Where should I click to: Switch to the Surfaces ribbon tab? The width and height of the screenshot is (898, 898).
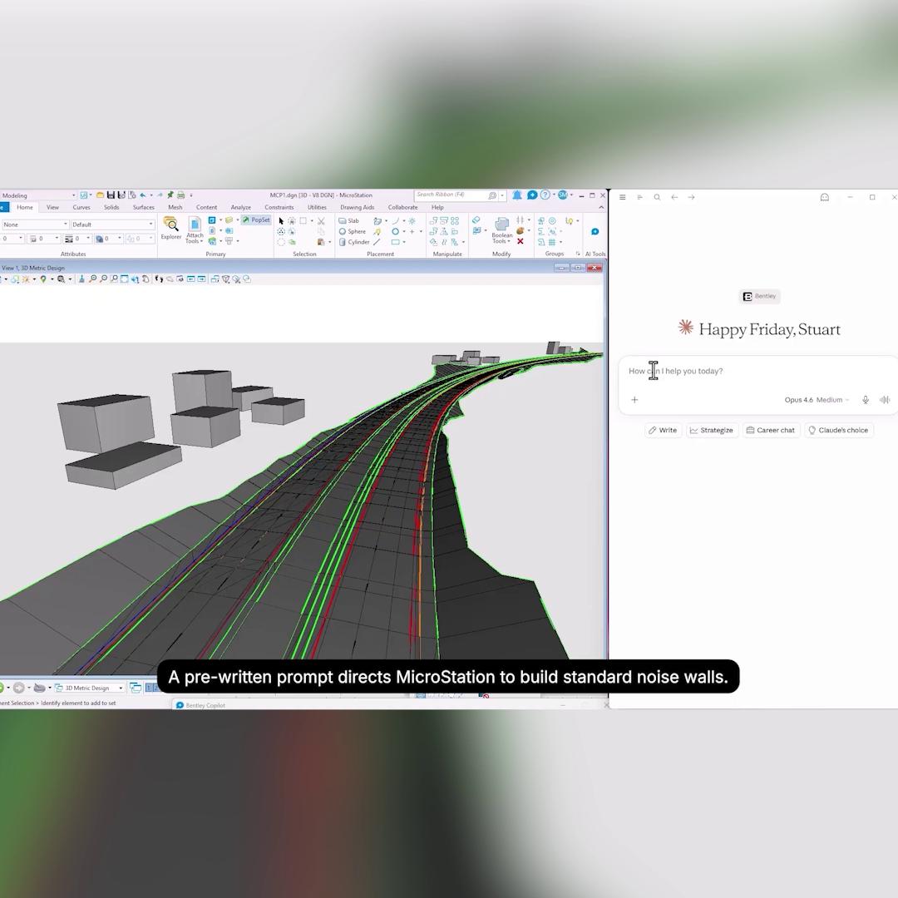pyautogui.click(x=144, y=207)
